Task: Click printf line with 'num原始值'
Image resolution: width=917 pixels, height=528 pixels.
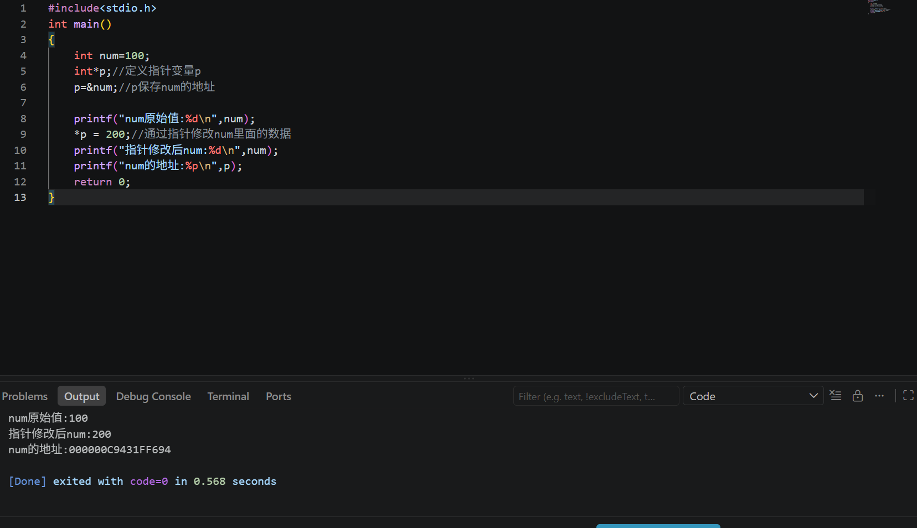Action: [164, 119]
